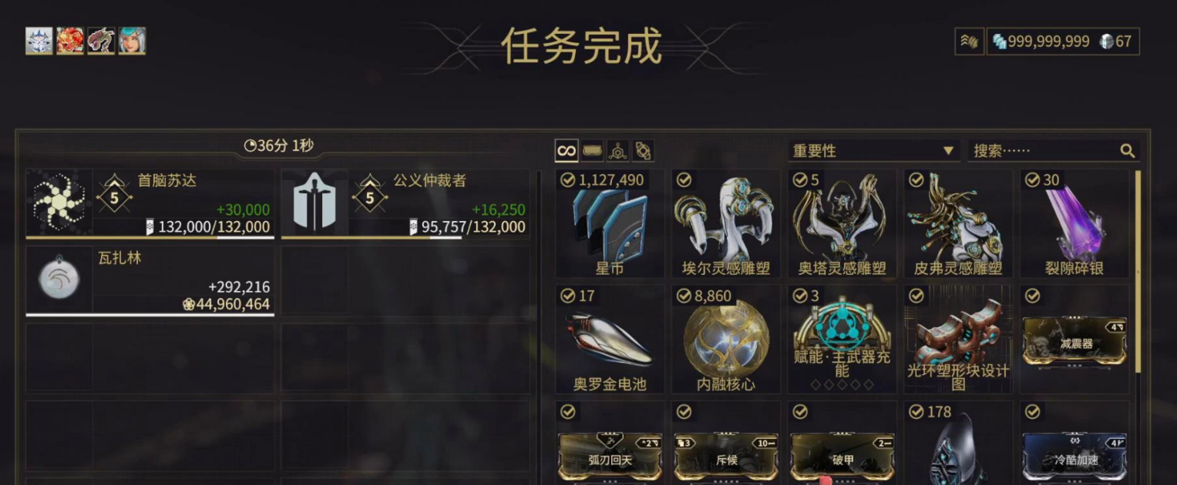Click the 搜索 search input field

tap(1053, 151)
